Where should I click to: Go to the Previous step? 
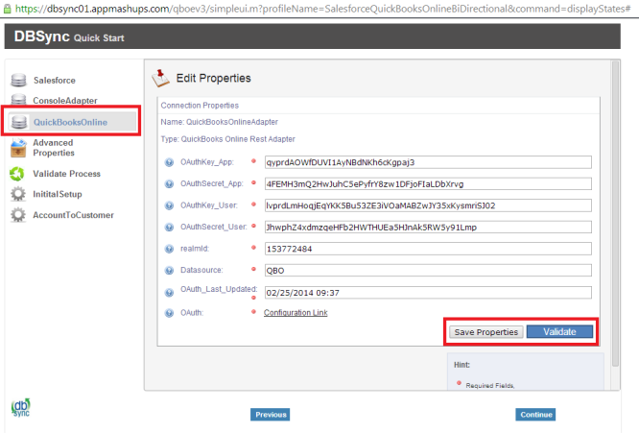pos(271,415)
